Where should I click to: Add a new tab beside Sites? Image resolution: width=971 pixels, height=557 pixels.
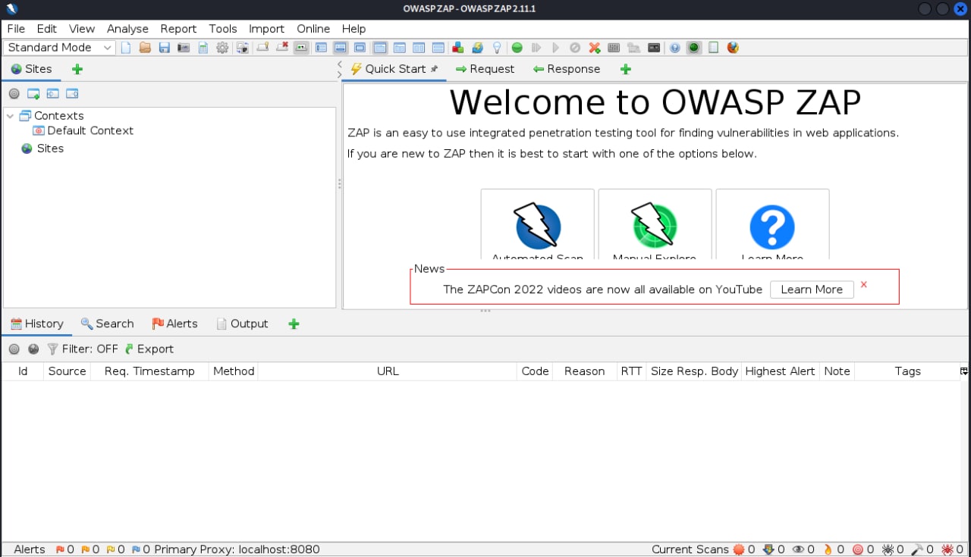click(x=77, y=69)
